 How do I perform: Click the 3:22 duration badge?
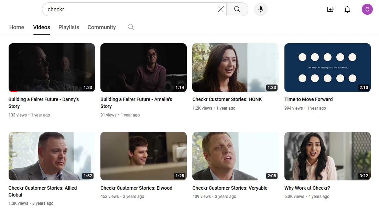pos(364,176)
